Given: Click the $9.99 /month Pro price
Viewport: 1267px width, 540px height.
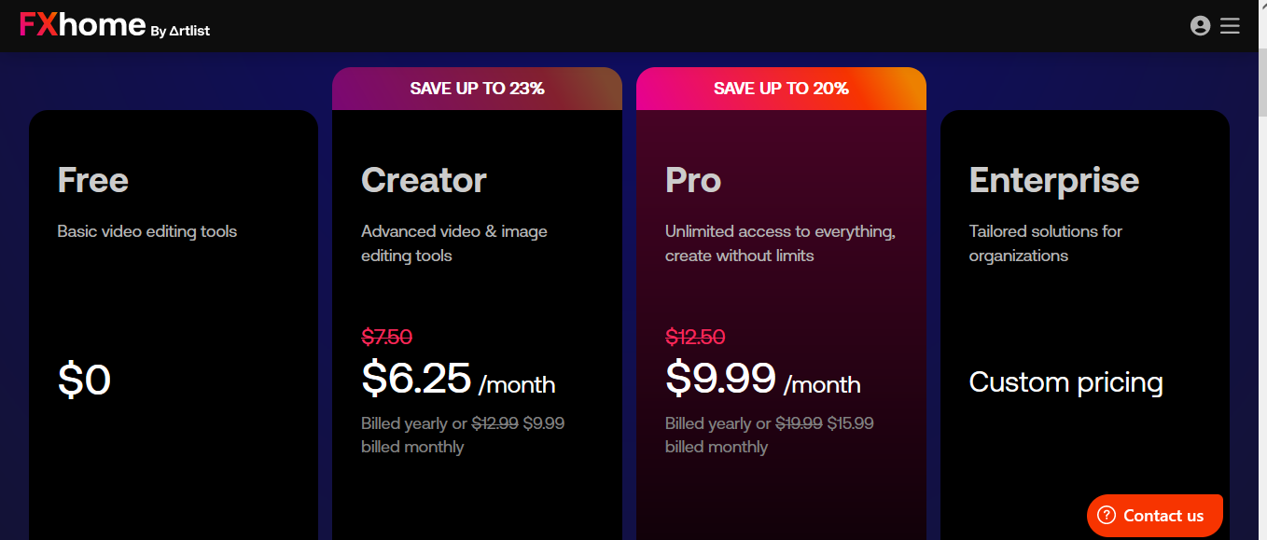Looking at the screenshot, I should coord(763,379).
